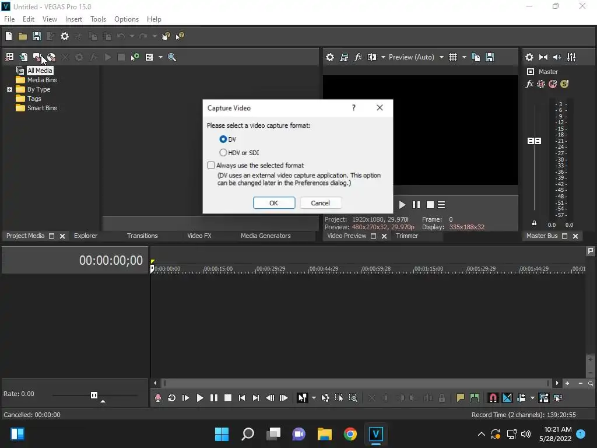
Task: Check Always use the selected format
Action: coord(211,165)
